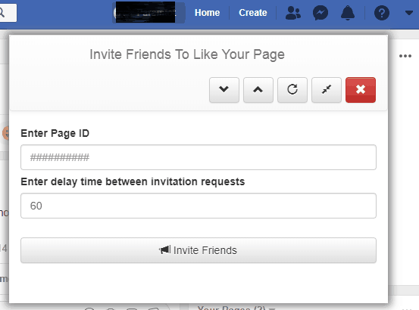
Task: Click the compress/shrink arrows button
Action: 327,90
